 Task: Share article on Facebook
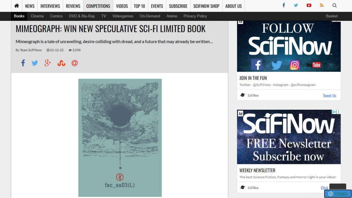(23, 63)
